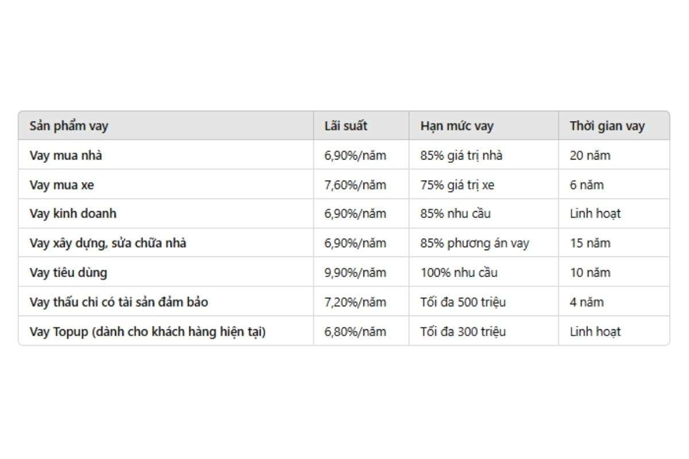This screenshot has height=459, width=689.
Task: Click the "85% giá trị nhà" limit cell
Action: point(461,155)
